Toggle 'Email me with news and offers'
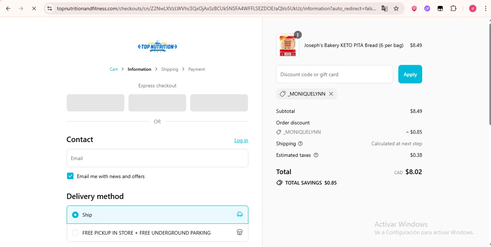 [70, 176]
